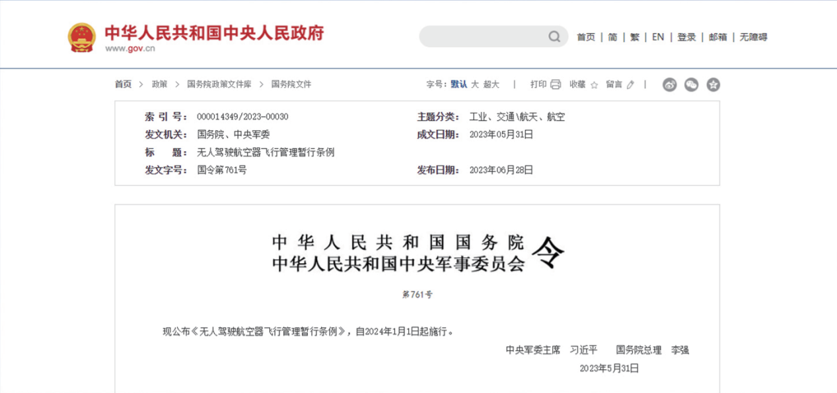Screen dimensions: 837x393
Task: Focus the search input box
Action: point(482,37)
